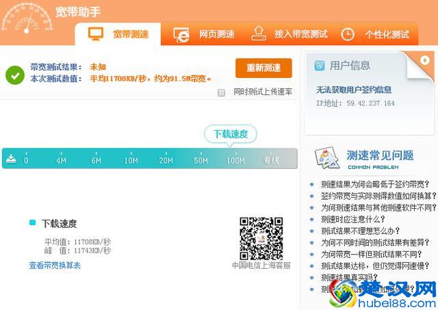
Task: Click the upload tray icon for 接入带宽测试
Action: tap(259, 34)
